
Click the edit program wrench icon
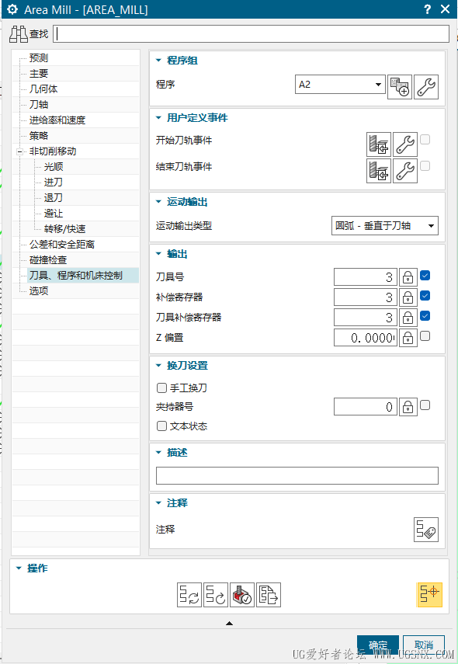(x=426, y=87)
